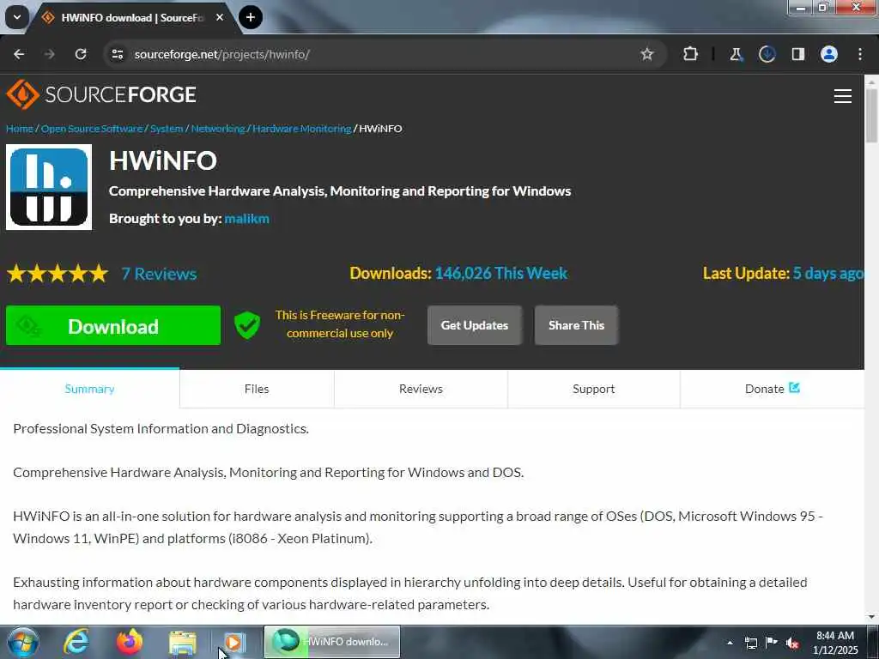The height and width of the screenshot is (659, 879).
Task: Click the address bar URL field
Action: (x=387, y=54)
